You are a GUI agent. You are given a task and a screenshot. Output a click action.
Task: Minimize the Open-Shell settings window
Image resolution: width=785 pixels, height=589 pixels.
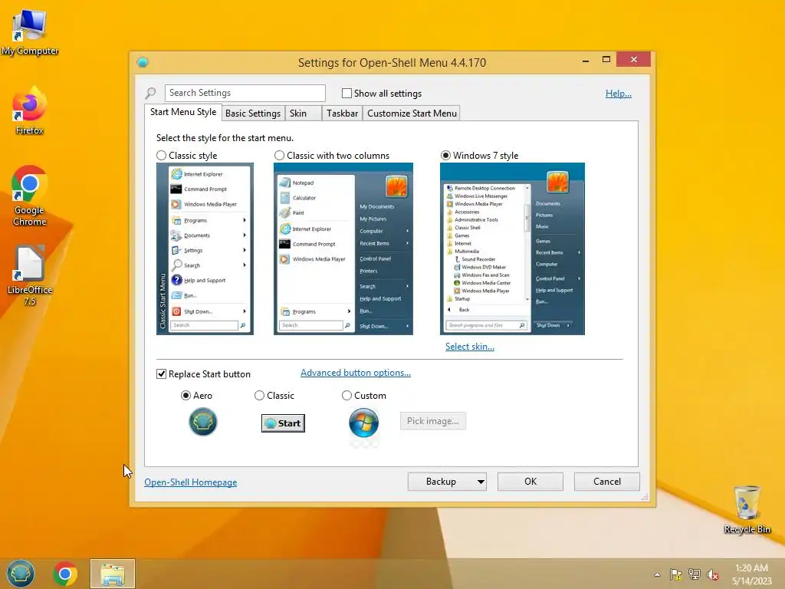[x=586, y=61]
